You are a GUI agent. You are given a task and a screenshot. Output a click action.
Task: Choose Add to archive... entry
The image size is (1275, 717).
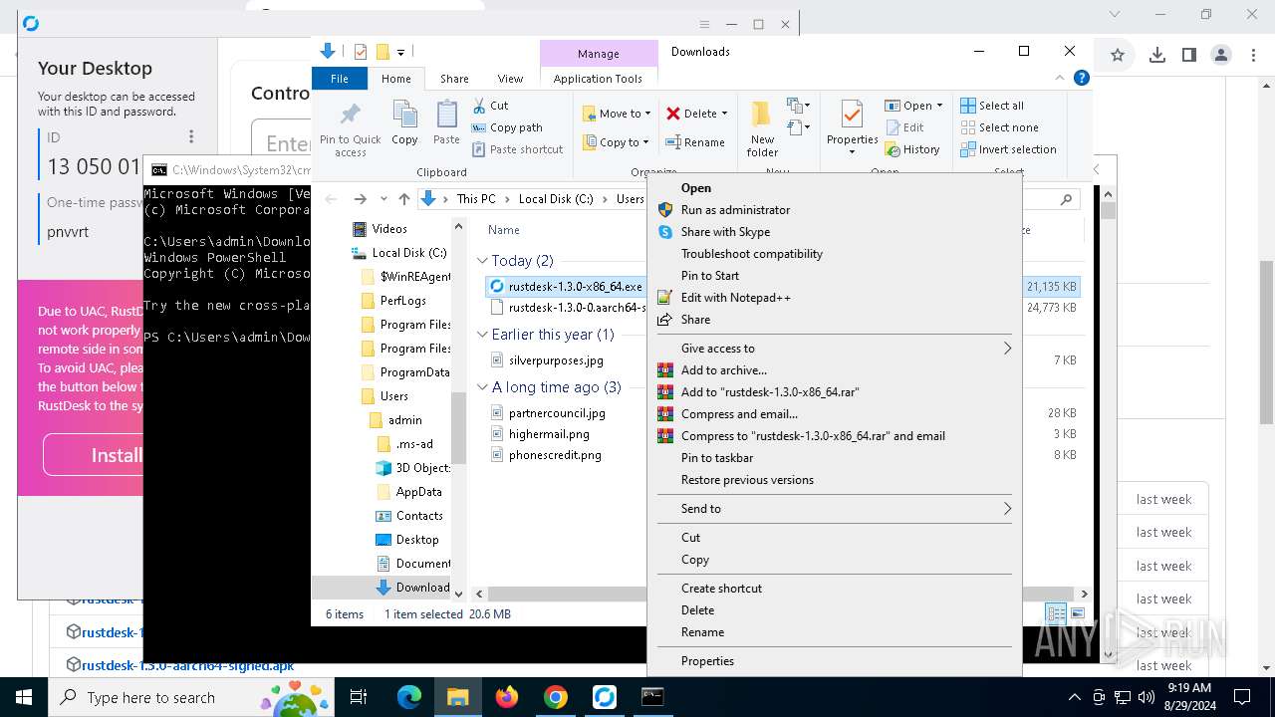pos(723,370)
